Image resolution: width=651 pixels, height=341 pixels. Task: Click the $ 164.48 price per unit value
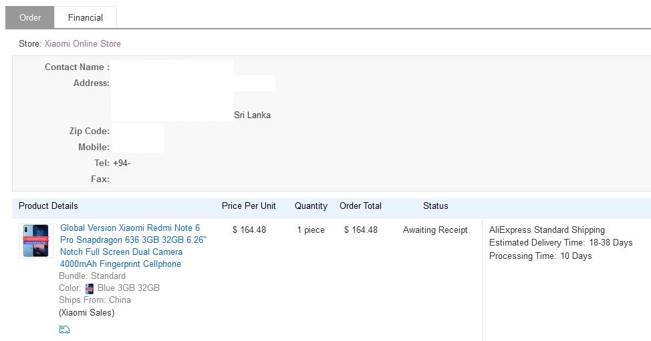(249, 230)
